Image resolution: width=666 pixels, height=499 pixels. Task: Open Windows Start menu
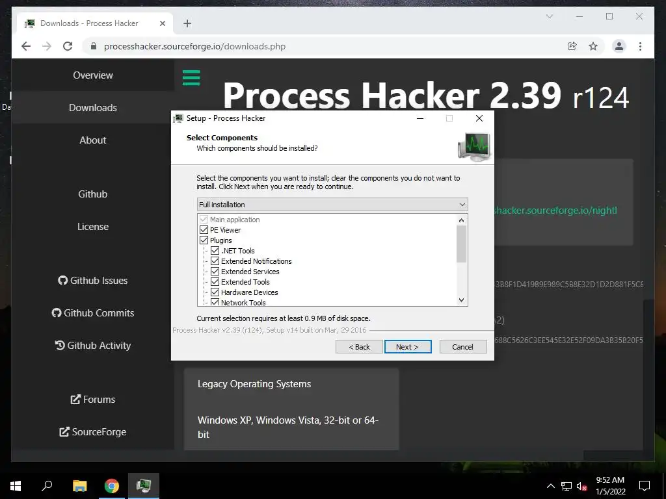pyautogui.click(x=16, y=486)
